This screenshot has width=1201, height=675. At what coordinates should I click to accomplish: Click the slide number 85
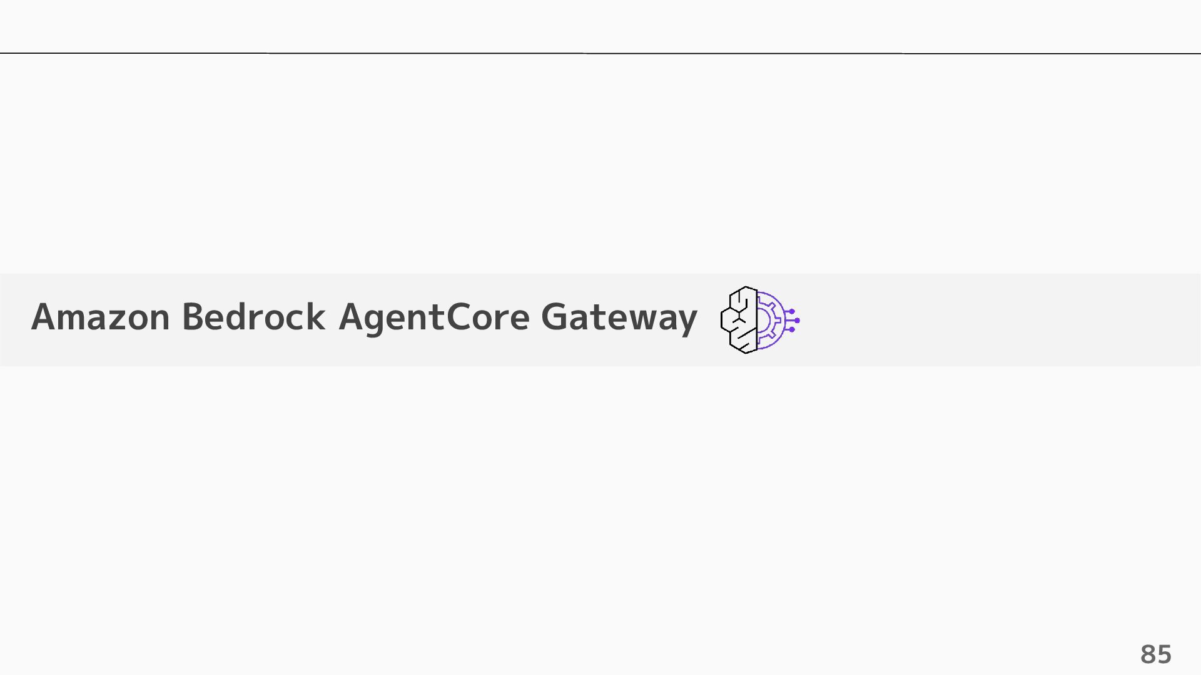coord(1155,654)
